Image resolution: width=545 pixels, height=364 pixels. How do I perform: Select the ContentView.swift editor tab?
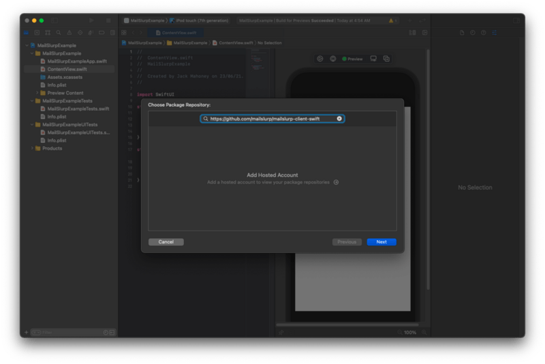click(x=176, y=33)
